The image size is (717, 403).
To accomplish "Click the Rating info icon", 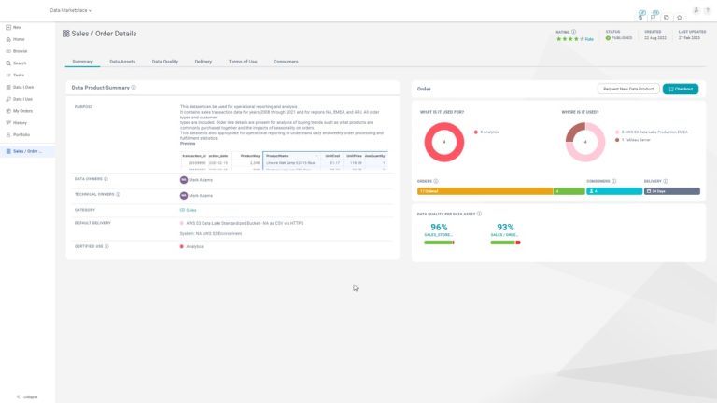I will (x=574, y=32).
